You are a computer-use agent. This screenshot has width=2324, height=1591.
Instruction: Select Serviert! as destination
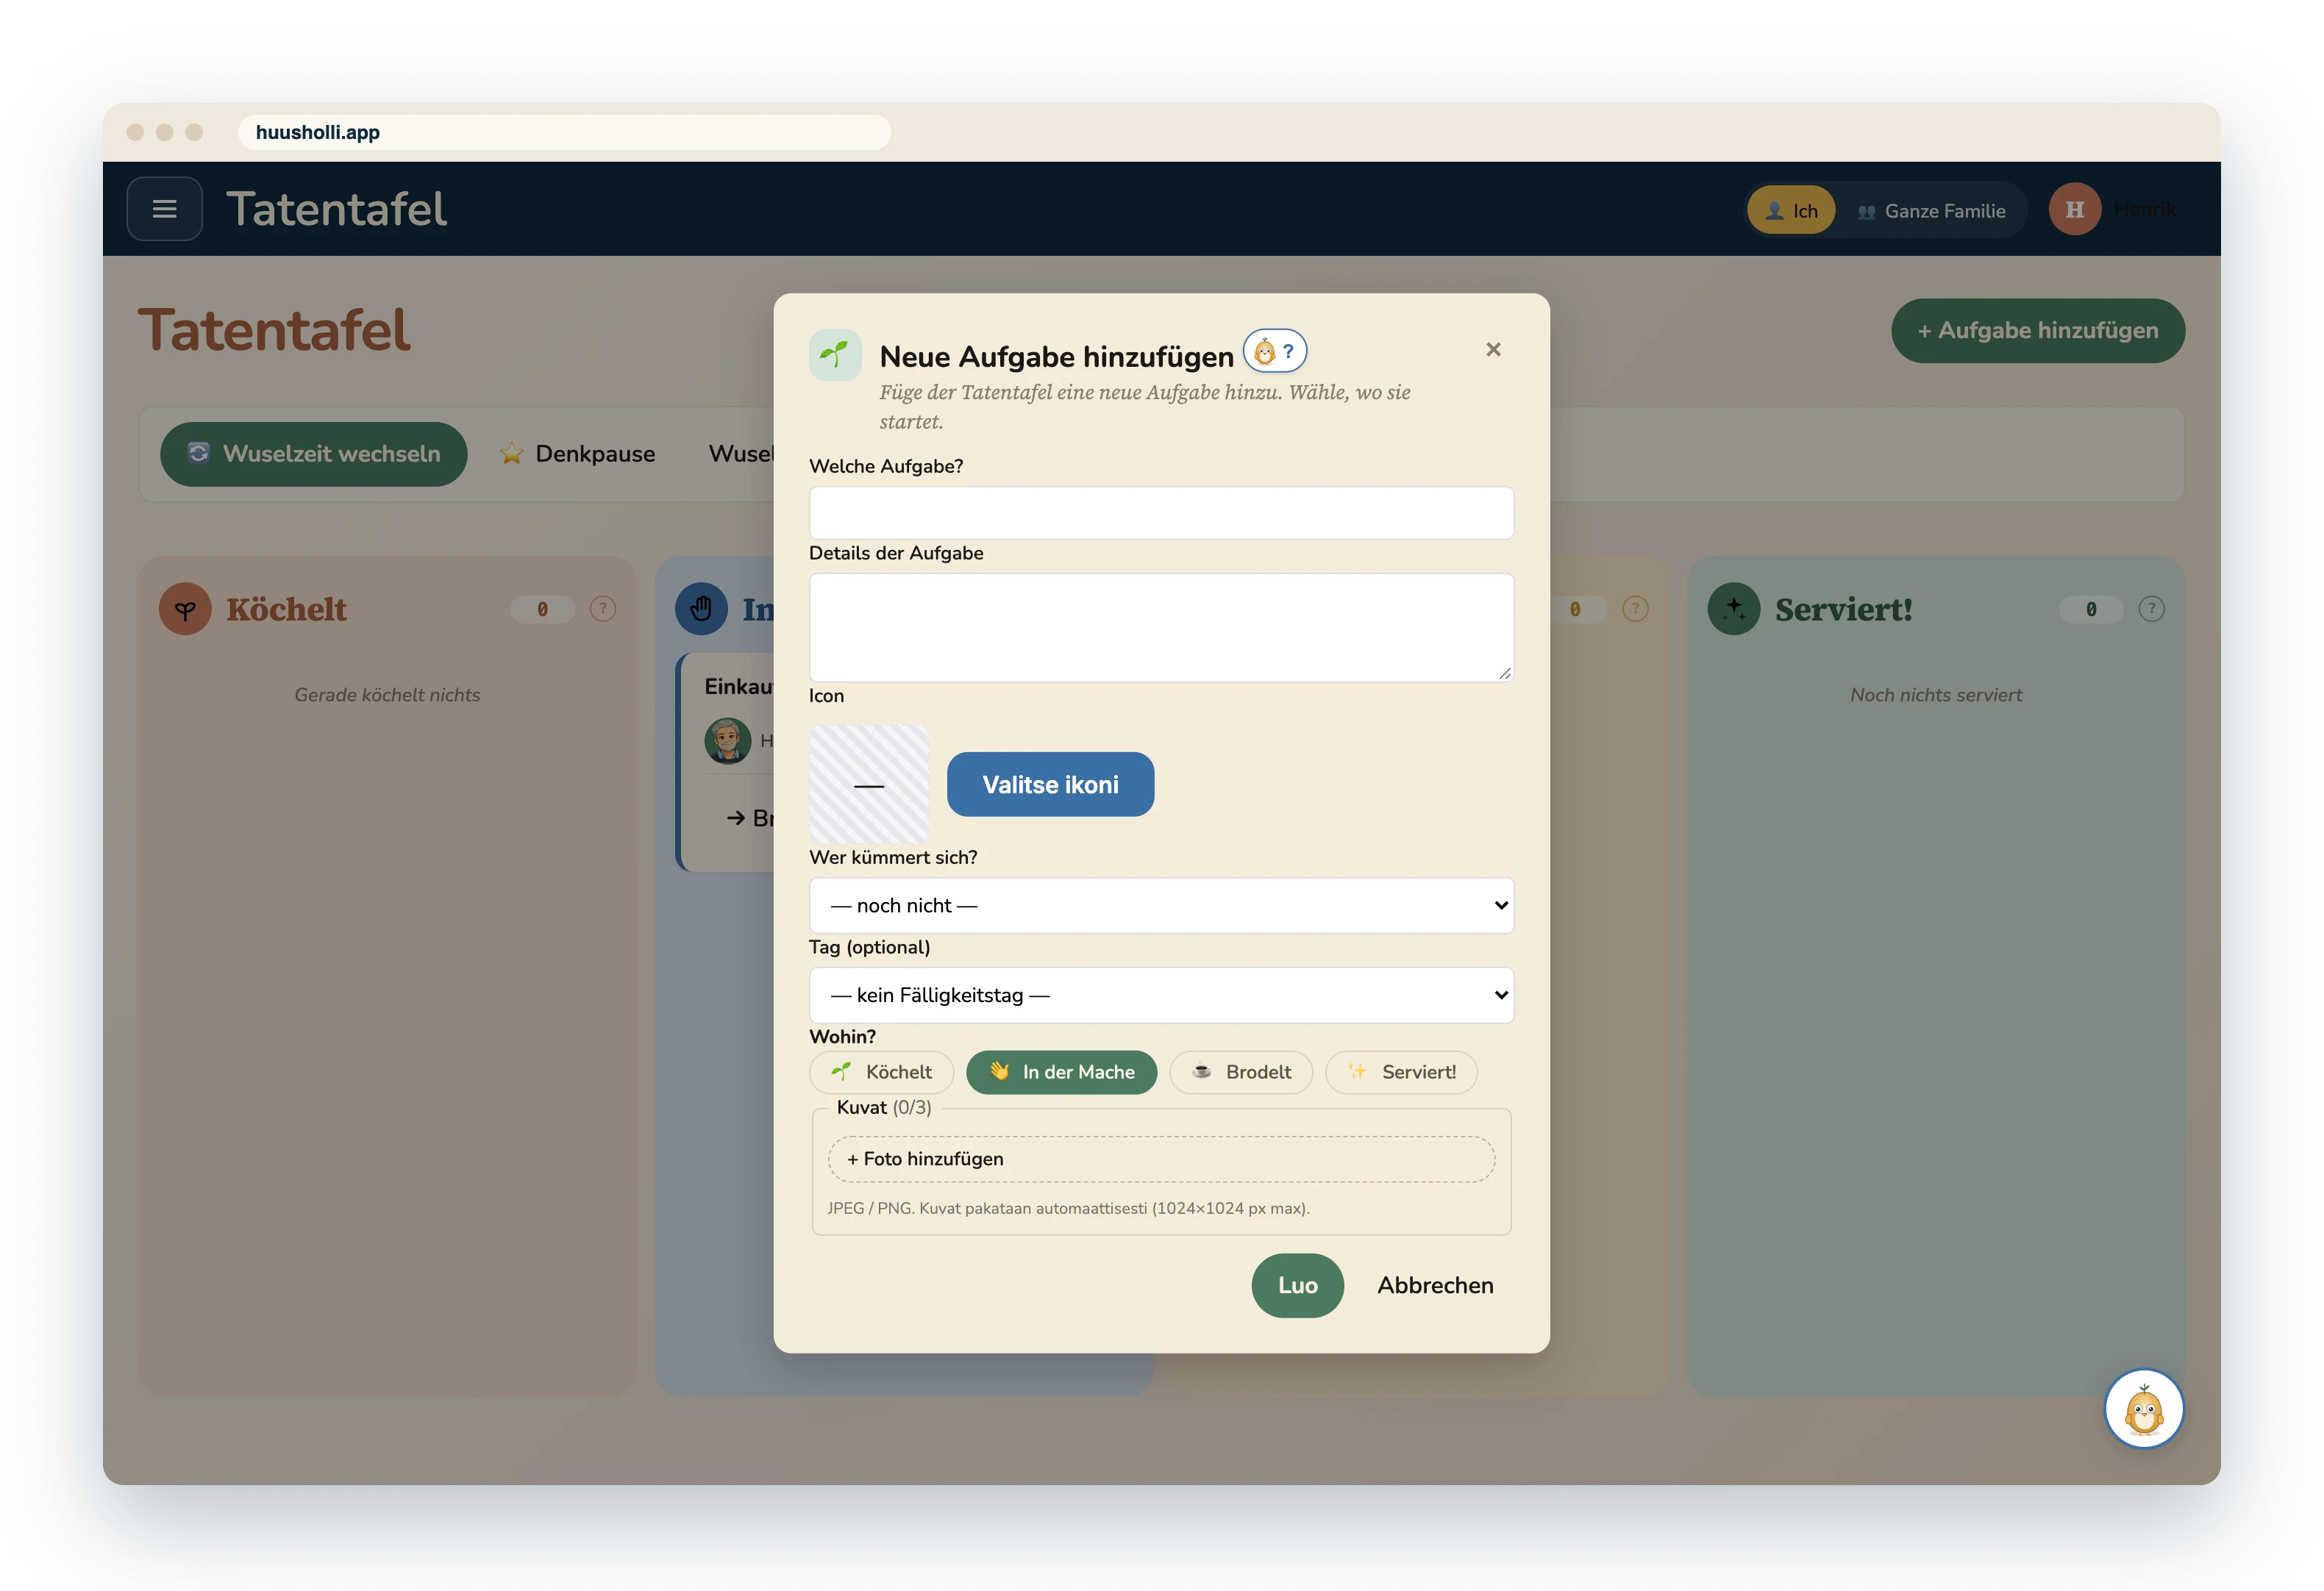pyautogui.click(x=1401, y=1072)
